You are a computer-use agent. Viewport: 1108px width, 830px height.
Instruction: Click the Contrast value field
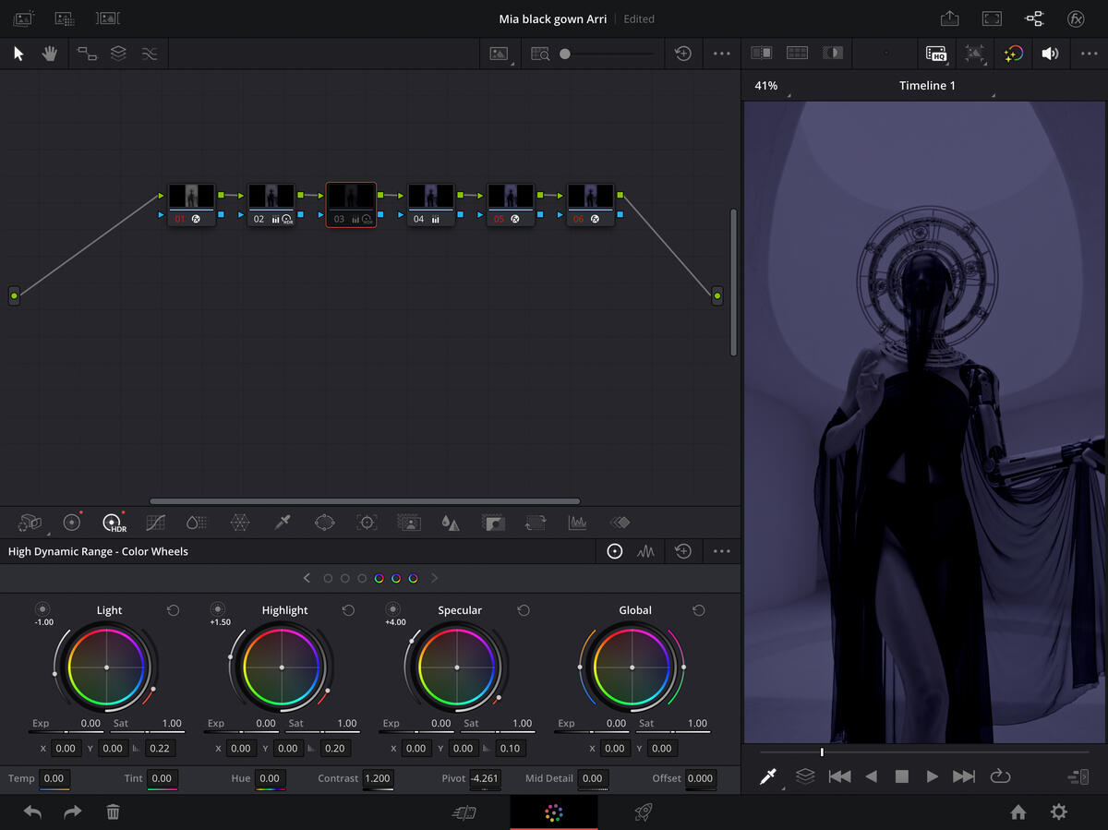click(378, 778)
